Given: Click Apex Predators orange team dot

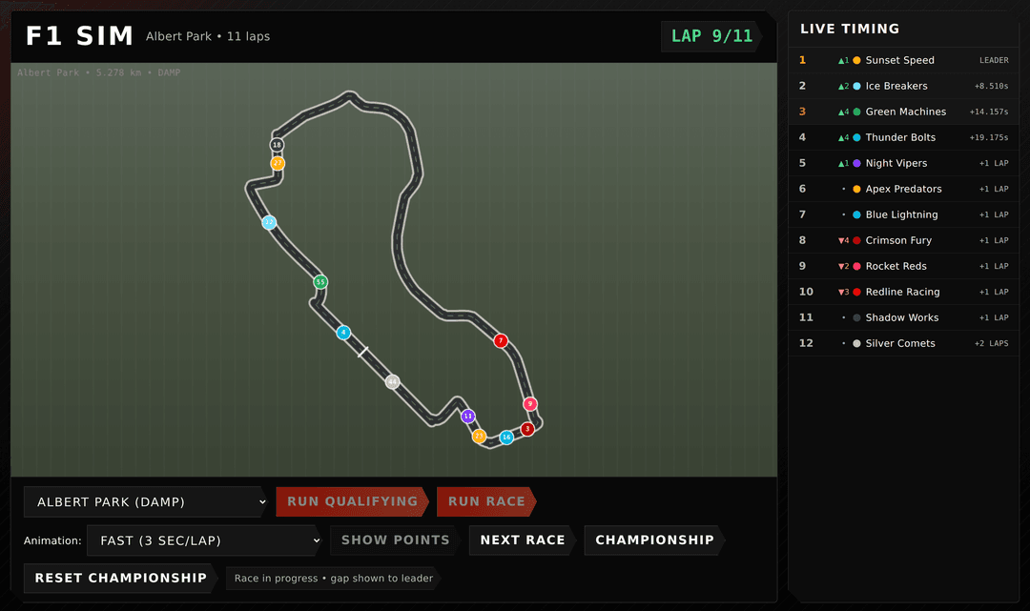Looking at the screenshot, I should pos(856,189).
